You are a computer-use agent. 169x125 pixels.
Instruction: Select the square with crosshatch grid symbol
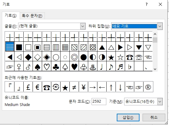[x=65, y=47]
